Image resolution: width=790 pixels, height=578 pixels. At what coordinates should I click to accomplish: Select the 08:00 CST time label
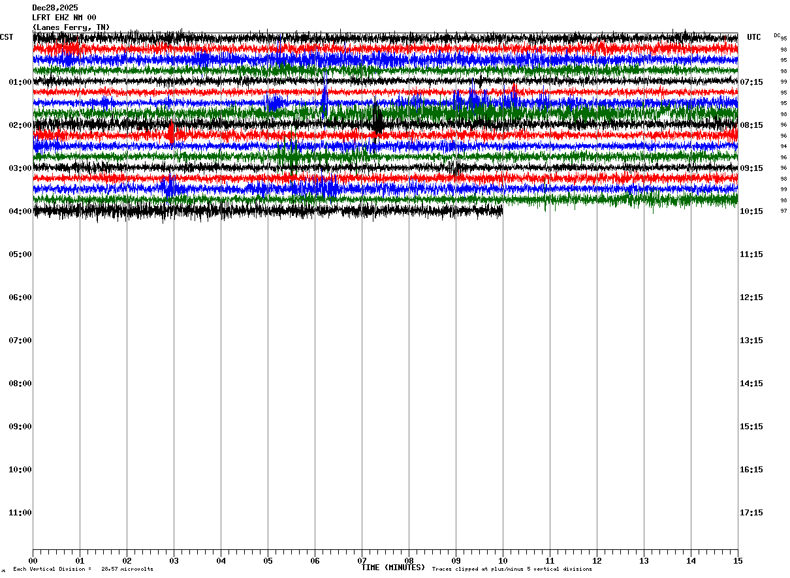(x=20, y=384)
